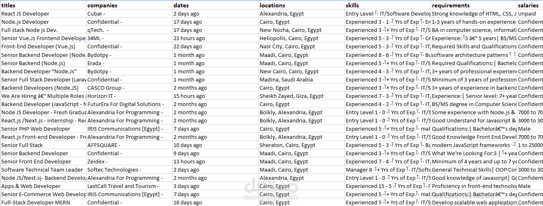Click the salaries header cell

(x=530, y=5)
